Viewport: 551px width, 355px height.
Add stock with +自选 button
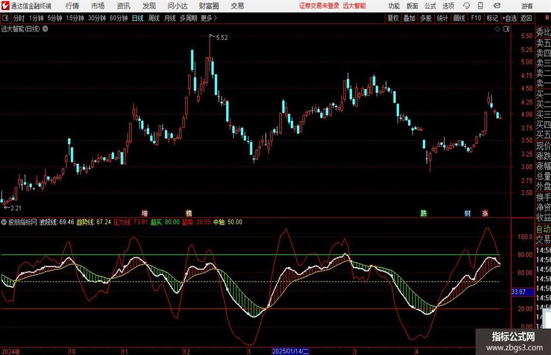(510, 18)
